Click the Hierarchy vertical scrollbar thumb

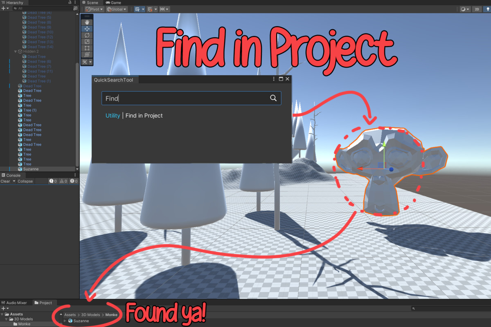point(77,114)
